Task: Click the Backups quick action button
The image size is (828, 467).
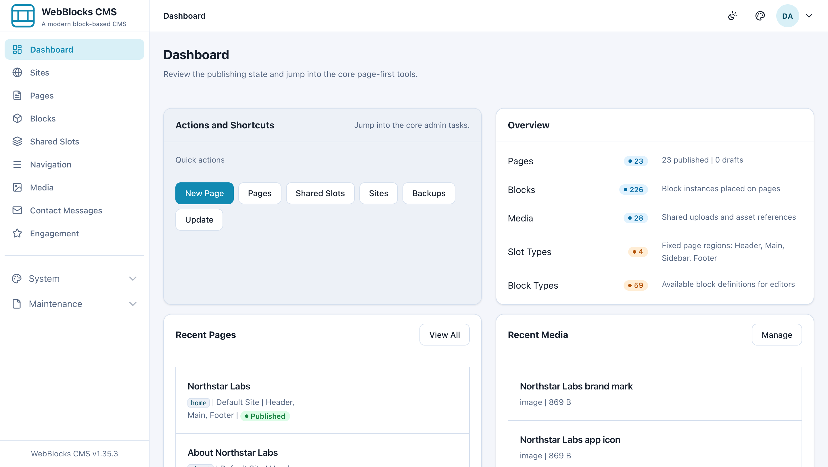Action: [429, 193]
